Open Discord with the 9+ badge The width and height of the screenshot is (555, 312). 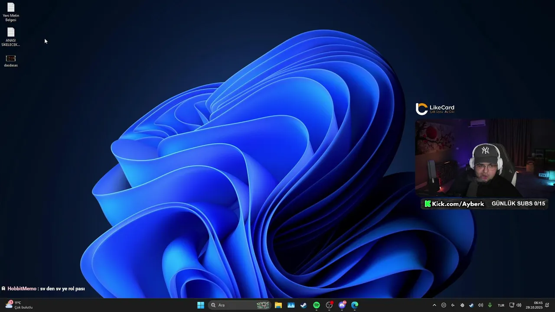342,305
